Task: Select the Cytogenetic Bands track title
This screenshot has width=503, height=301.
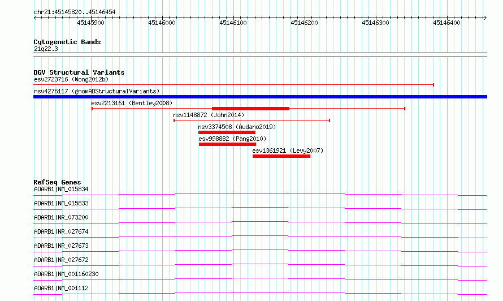Action: click(x=67, y=42)
